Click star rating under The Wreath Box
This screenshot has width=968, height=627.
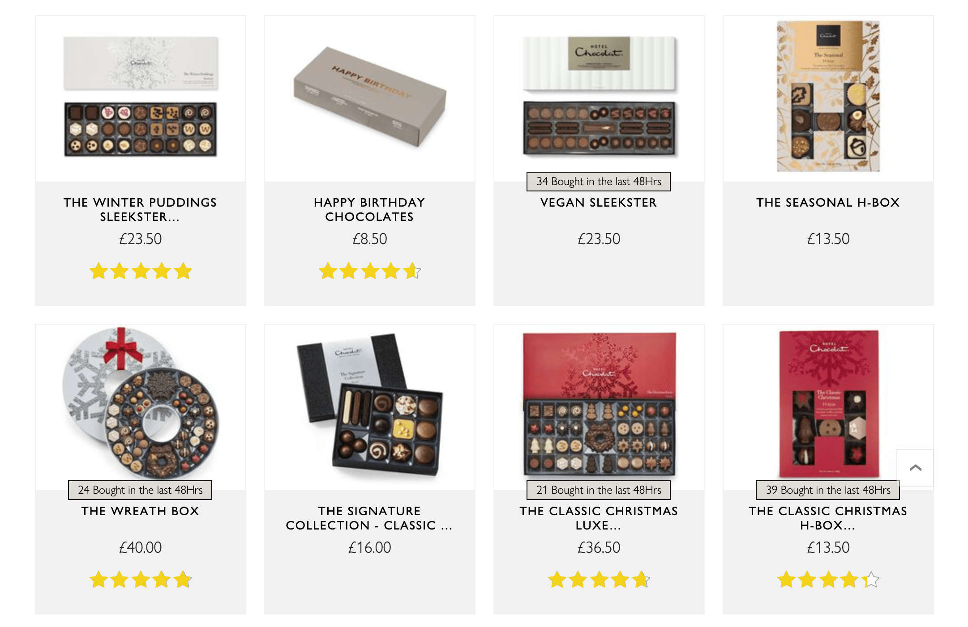[x=141, y=580]
